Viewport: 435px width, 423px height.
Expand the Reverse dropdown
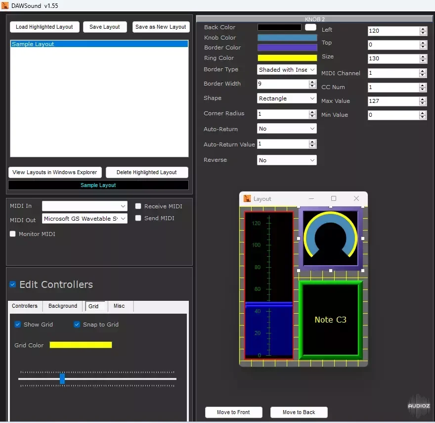click(x=287, y=160)
